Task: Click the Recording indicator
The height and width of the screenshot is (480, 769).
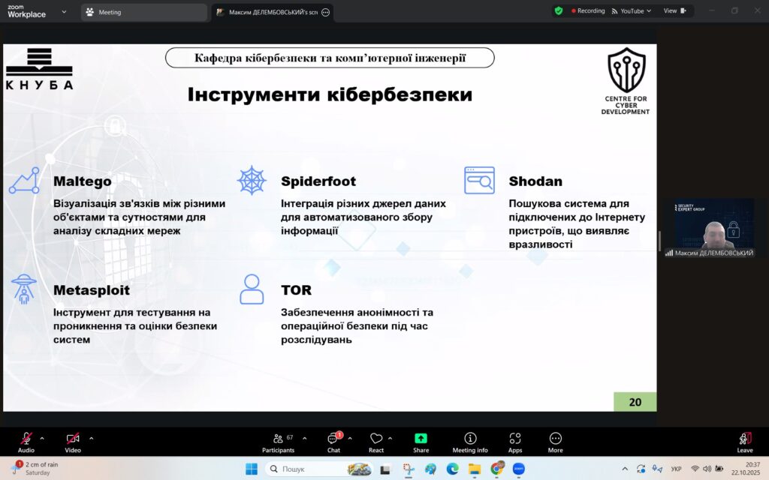Action: 588,11
